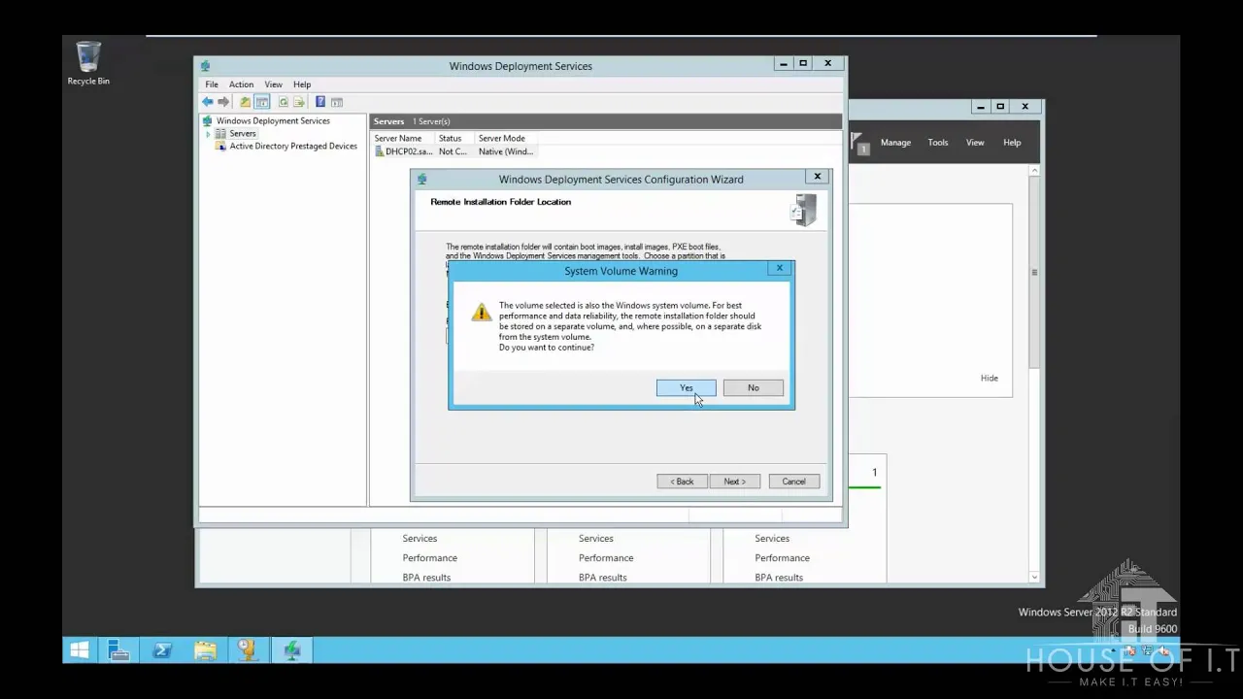Click the Windows Start button
Viewport: 1243px width, 699px height.
80,650
